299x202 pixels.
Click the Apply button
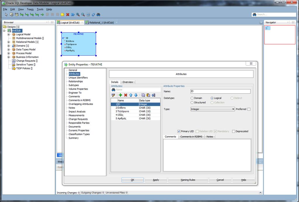coord(156,180)
